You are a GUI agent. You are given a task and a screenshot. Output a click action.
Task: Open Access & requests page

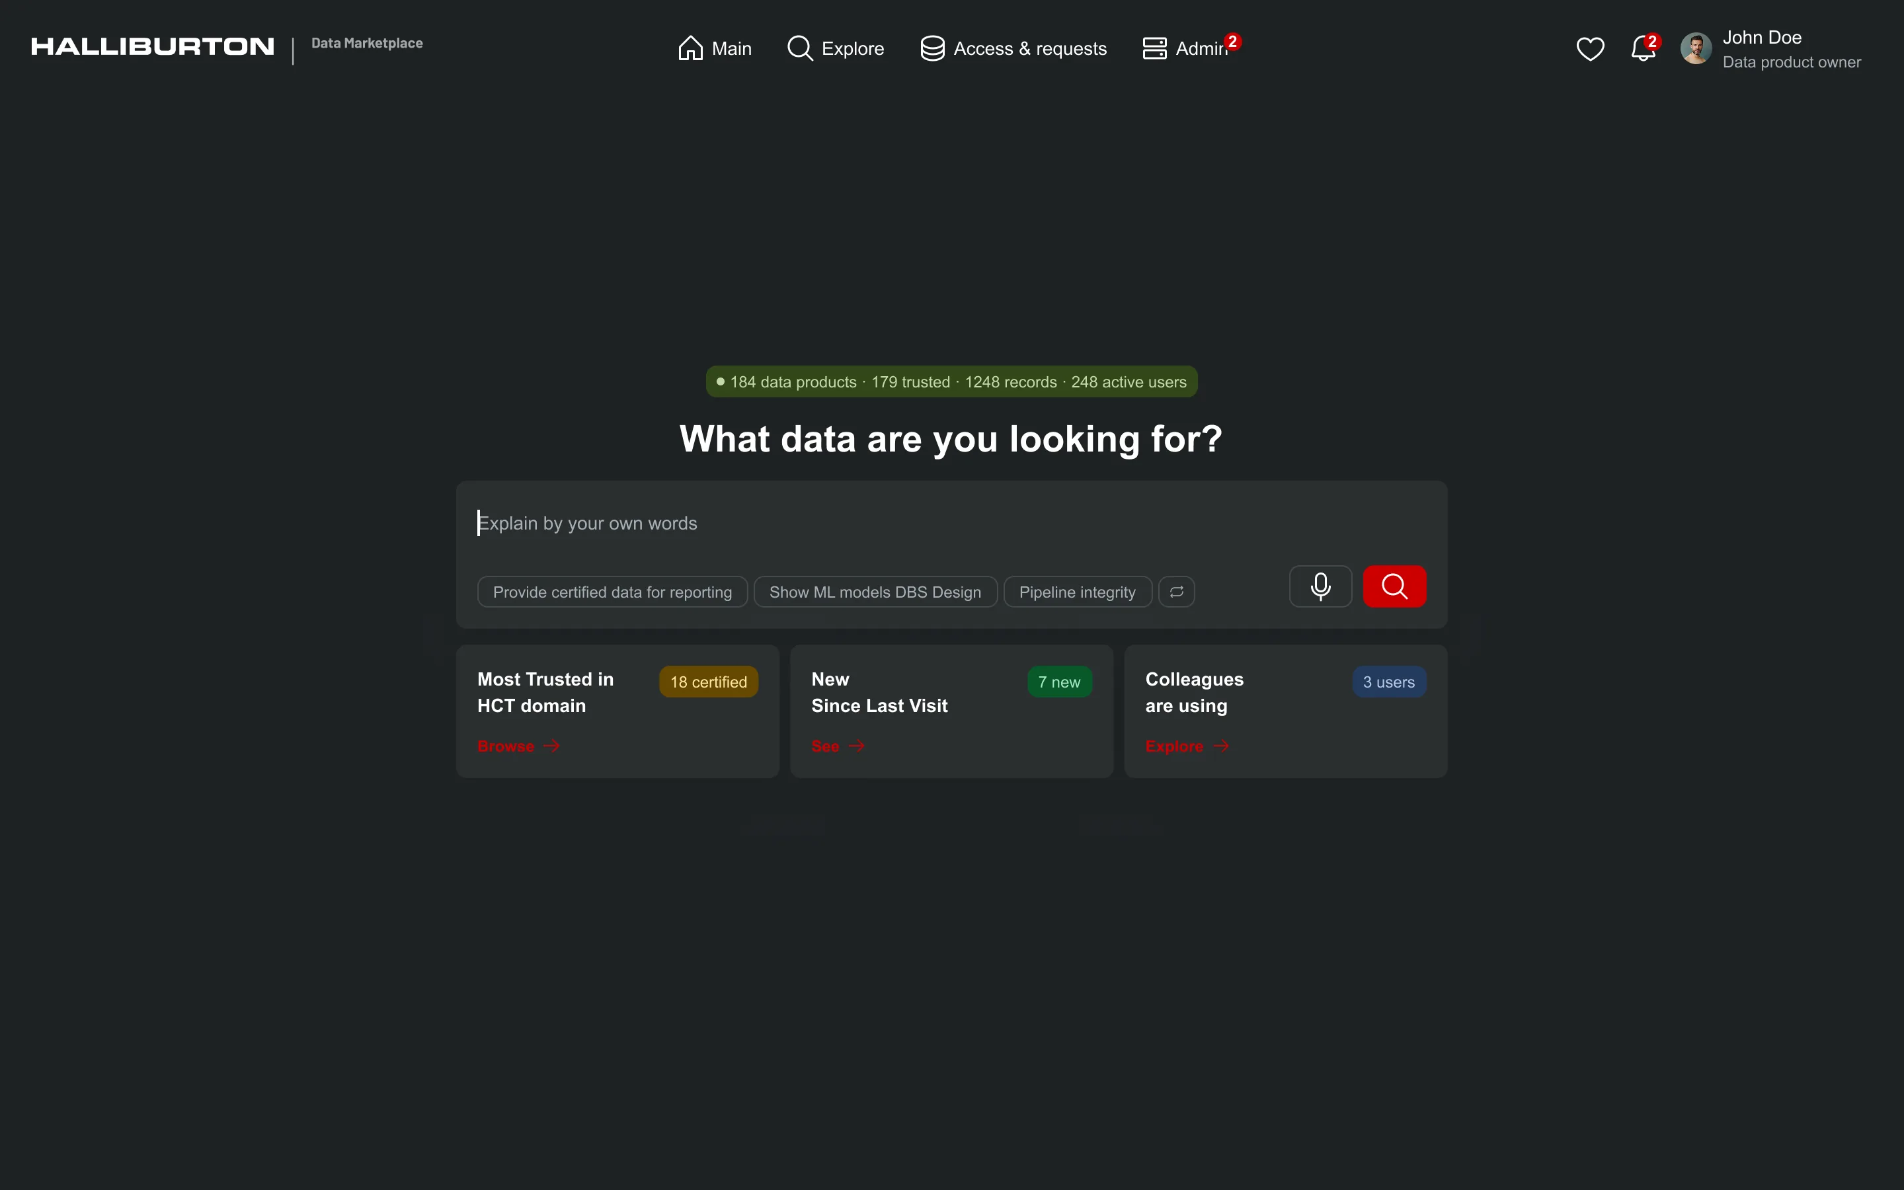point(1013,49)
